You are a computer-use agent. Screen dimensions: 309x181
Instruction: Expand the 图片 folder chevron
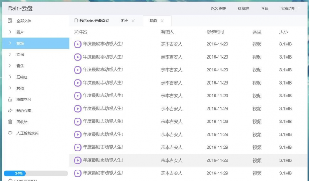pos(10,32)
